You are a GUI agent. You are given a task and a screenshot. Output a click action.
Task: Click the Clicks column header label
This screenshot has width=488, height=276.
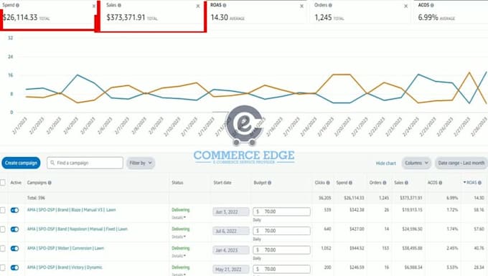coord(320,183)
